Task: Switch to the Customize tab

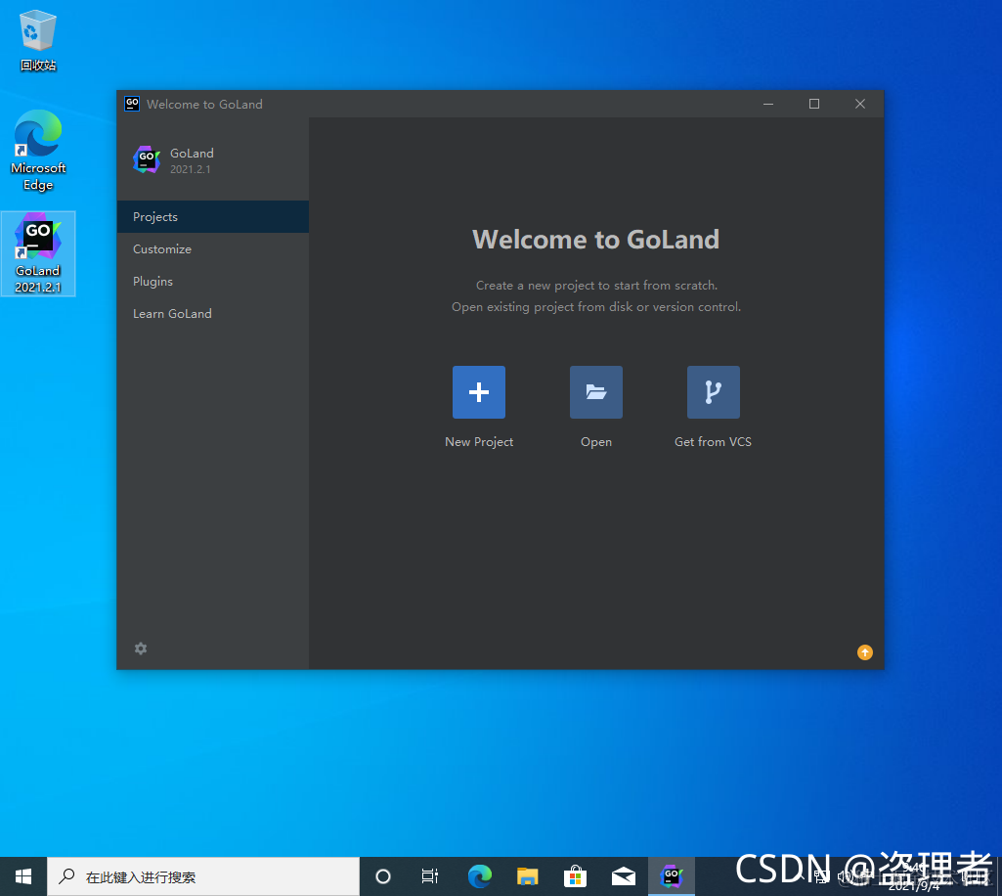Action: [213, 248]
